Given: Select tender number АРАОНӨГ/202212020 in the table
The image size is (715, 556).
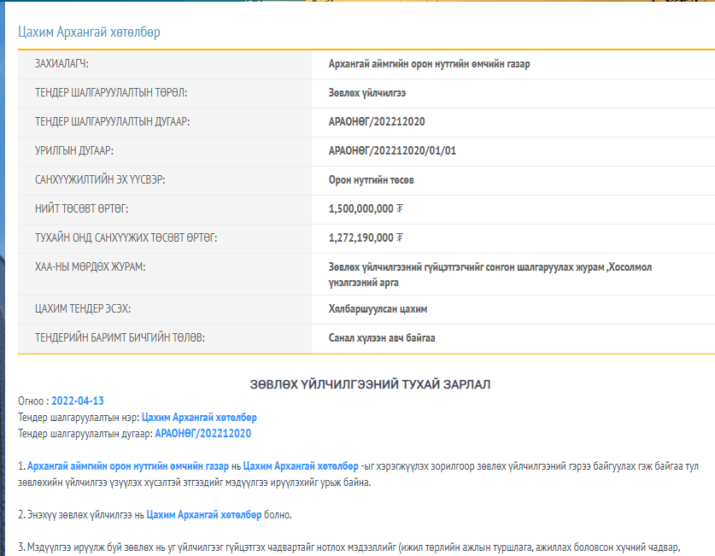Looking at the screenshot, I should click(377, 122).
